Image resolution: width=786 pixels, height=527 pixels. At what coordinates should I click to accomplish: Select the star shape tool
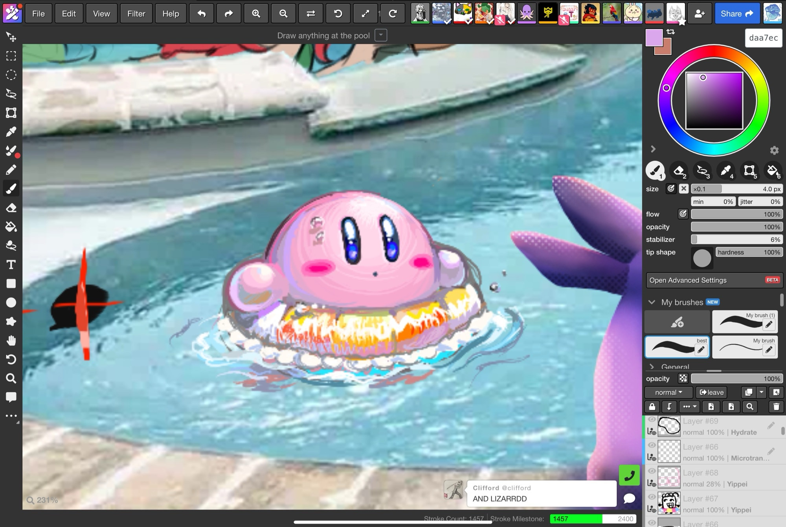tap(11, 321)
